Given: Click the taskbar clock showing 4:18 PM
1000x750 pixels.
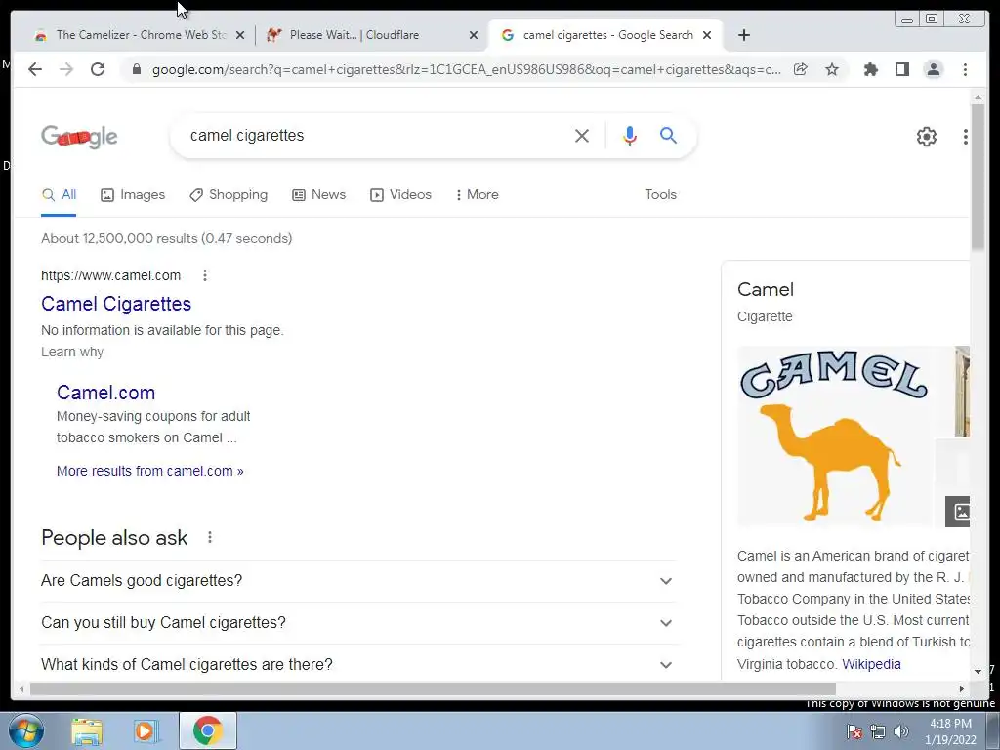Looking at the screenshot, I should tap(950, 731).
